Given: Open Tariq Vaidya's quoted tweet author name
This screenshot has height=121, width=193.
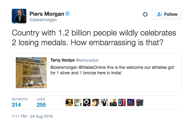Looking at the screenshot, I should (x=63, y=60).
